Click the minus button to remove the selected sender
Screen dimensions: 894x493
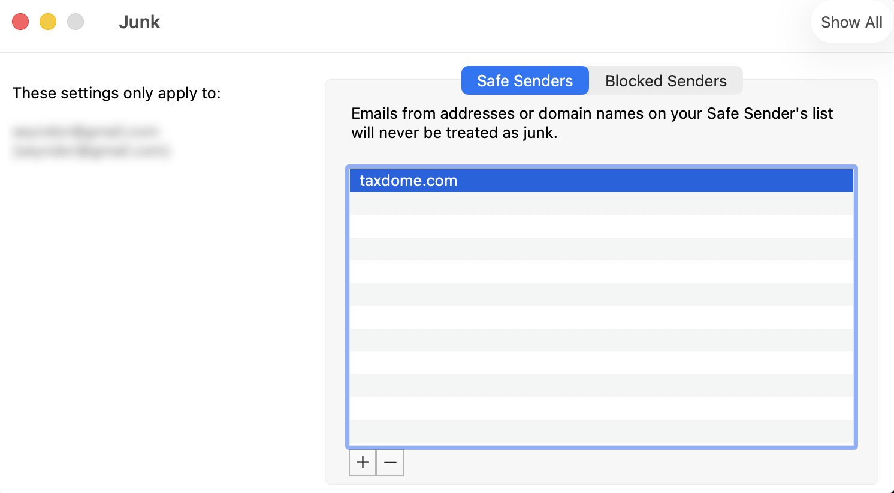(x=390, y=462)
